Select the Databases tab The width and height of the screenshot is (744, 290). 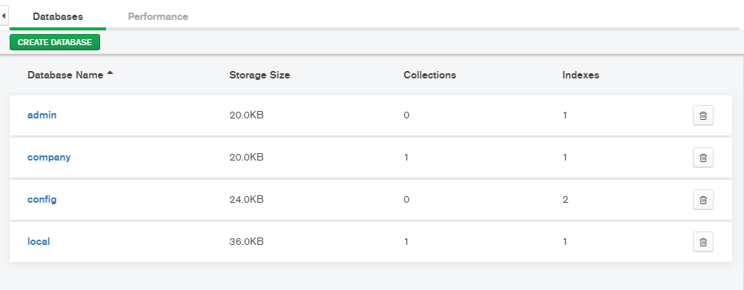(x=58, y=16)
